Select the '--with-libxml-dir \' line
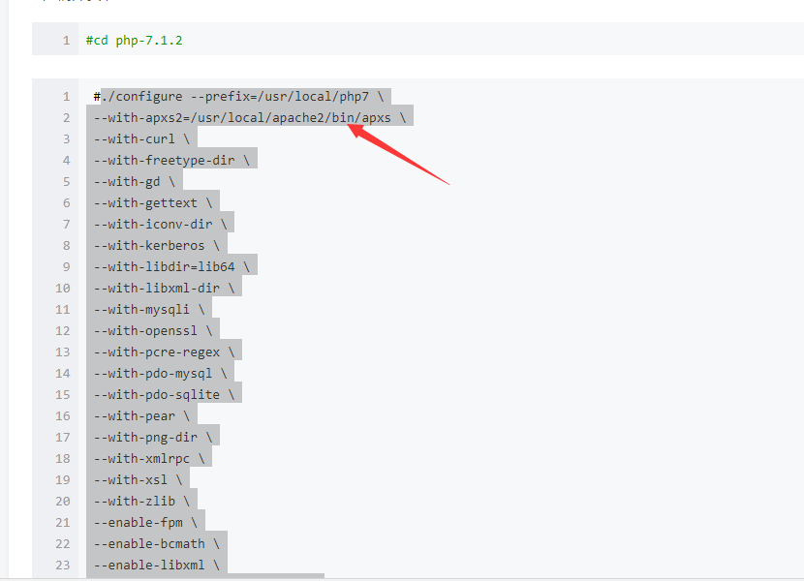Image resolution: width=804 pixels, height=581 pixels. click(x=164, y=289)
